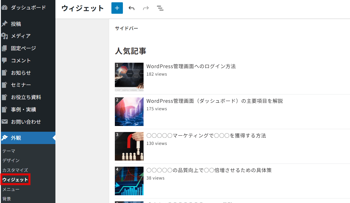Select the ウィジェット submenu item
This screenshot has width=350, height=203.
(x=15, y=180)
